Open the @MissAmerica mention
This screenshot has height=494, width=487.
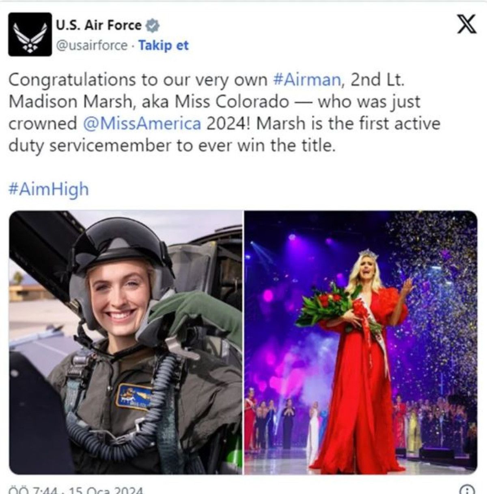point(142,124)
